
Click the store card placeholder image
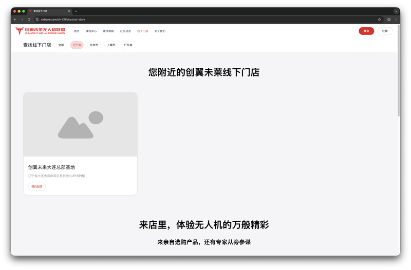pyautogui.click(x=81, y=124)
